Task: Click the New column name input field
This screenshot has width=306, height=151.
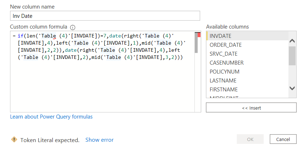Action: [105, 16]
